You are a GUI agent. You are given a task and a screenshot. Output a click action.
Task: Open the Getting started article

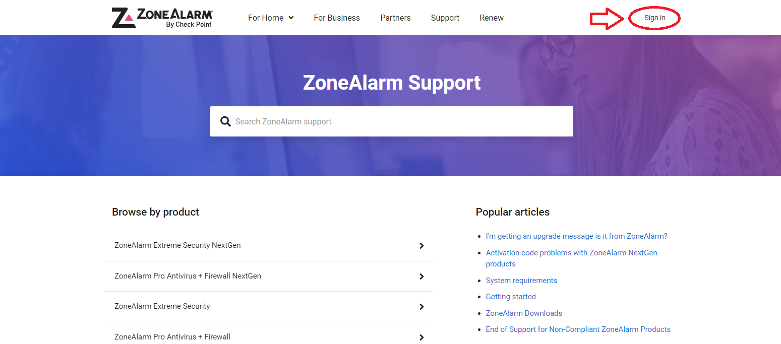point(511,297)
